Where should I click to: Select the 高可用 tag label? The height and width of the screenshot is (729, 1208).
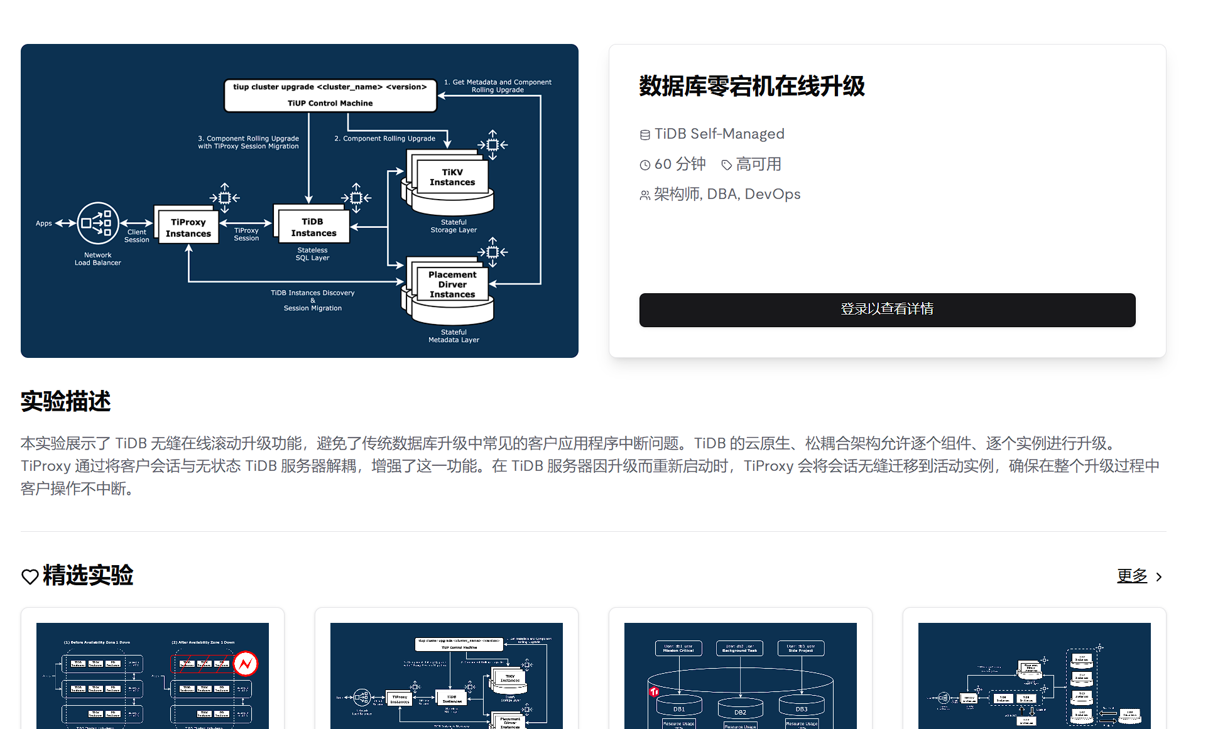[x=758, y=165]
